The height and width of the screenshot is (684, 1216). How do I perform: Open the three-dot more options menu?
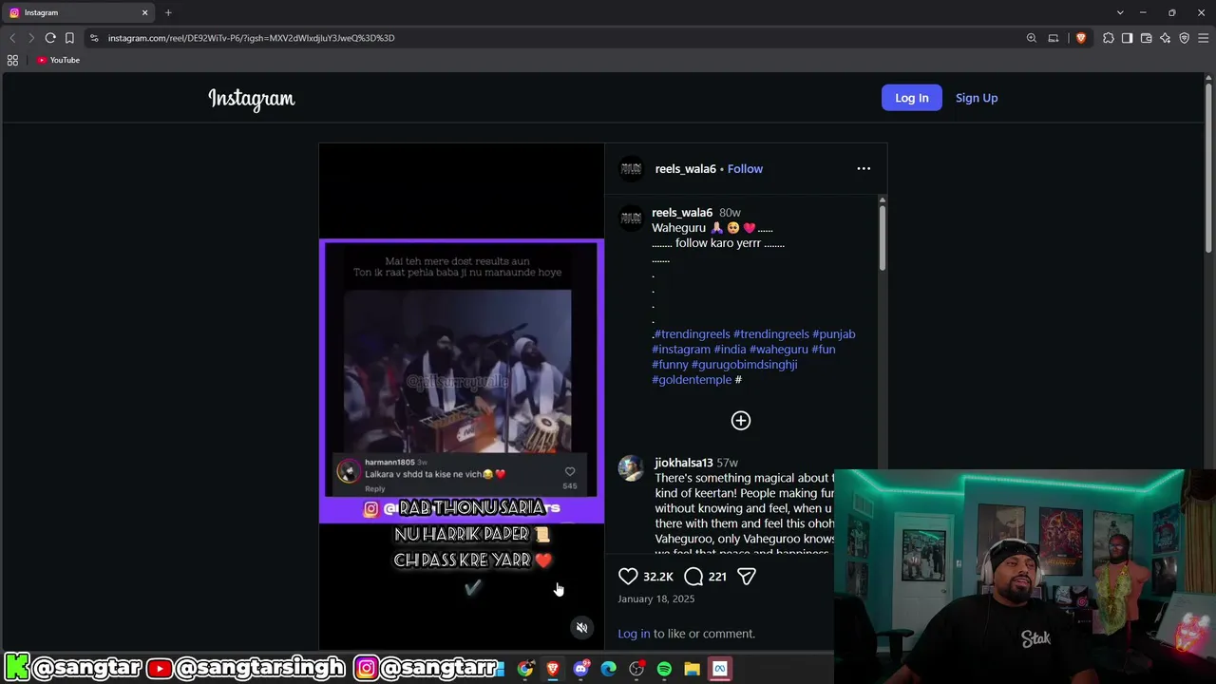point(864,169)
